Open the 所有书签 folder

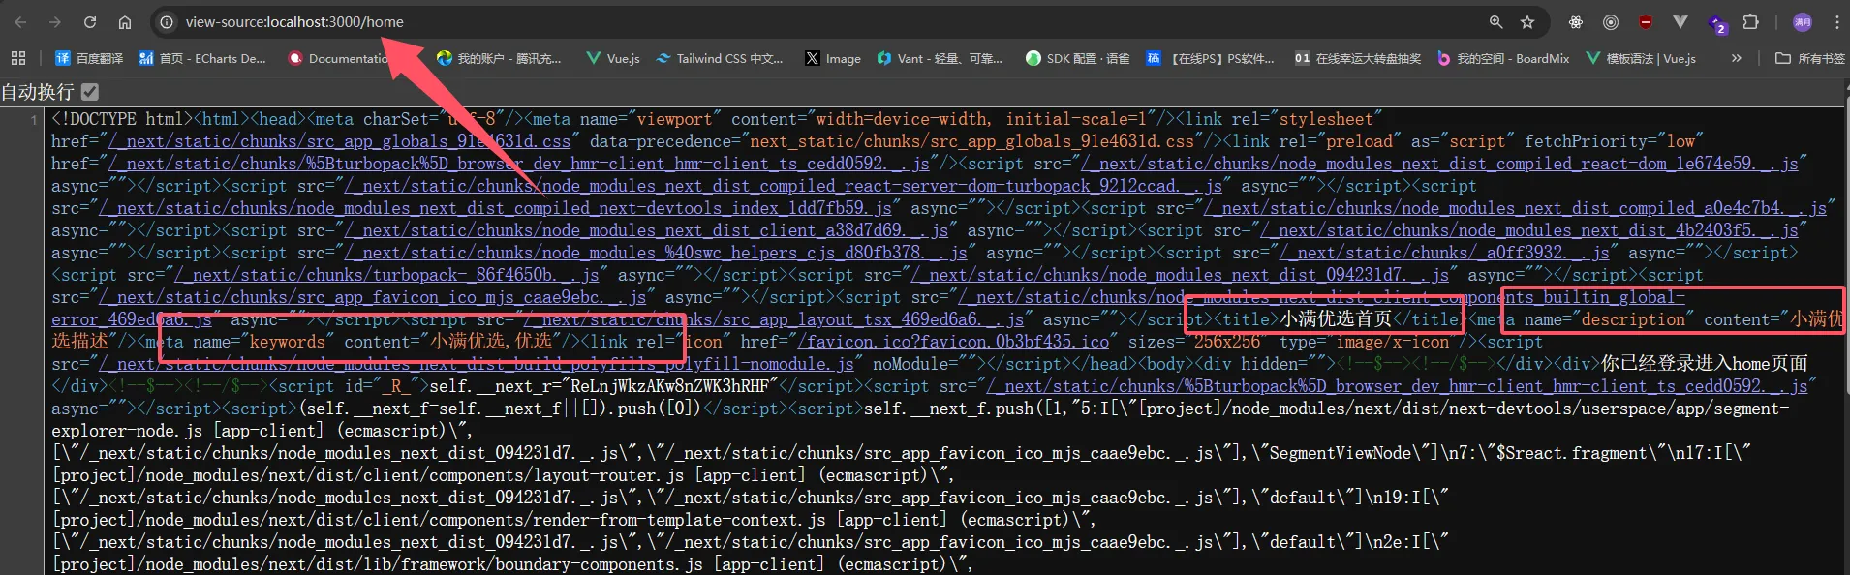click(x=1809, y=58)
